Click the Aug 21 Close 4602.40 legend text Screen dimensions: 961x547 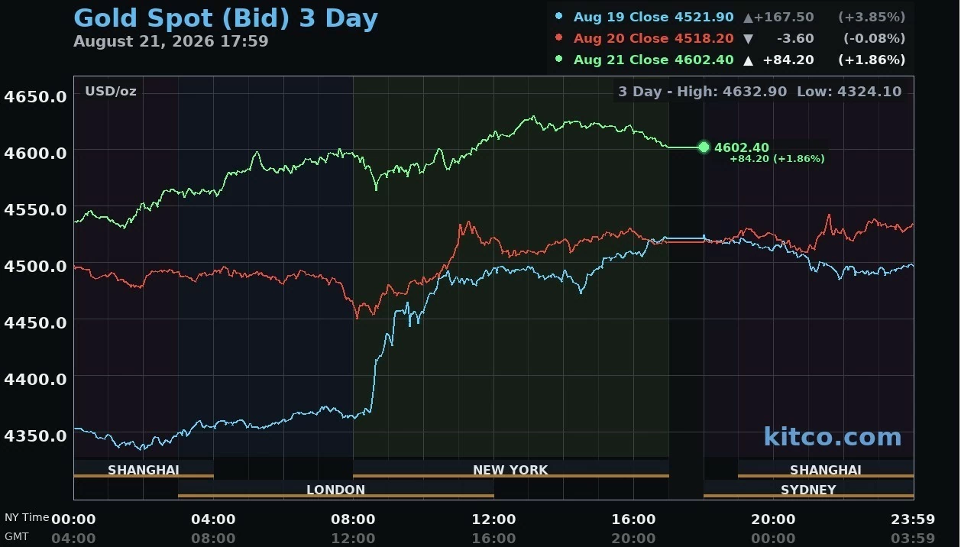(x=653, y=60)
